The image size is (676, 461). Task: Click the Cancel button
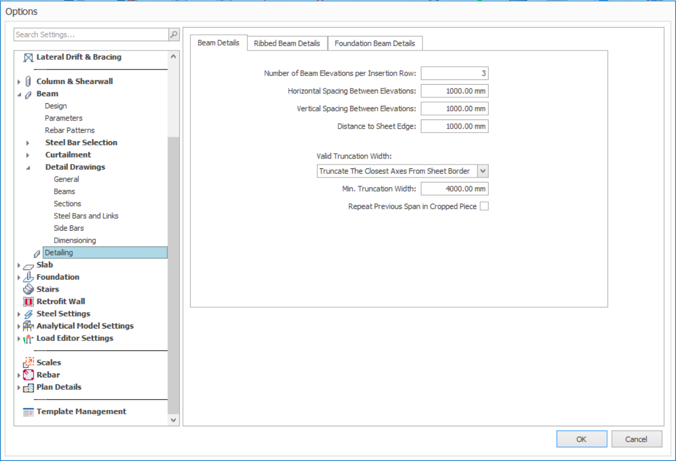click(x=636, y=439)
